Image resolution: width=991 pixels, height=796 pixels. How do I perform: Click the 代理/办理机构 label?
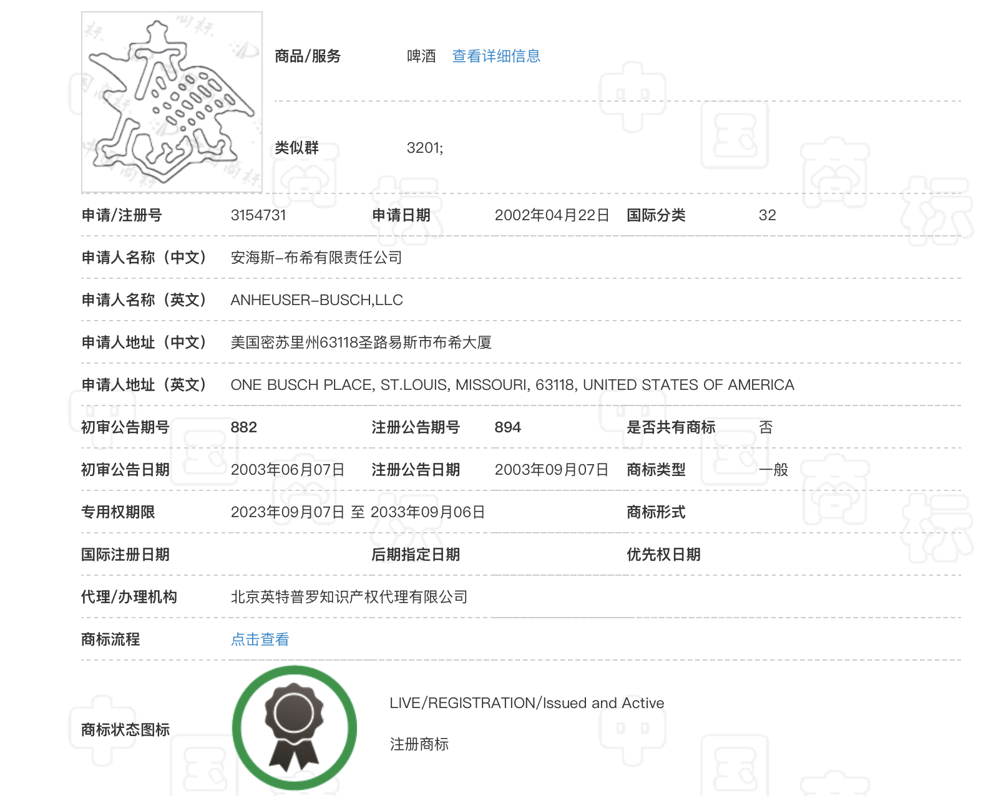coord(129,597)
